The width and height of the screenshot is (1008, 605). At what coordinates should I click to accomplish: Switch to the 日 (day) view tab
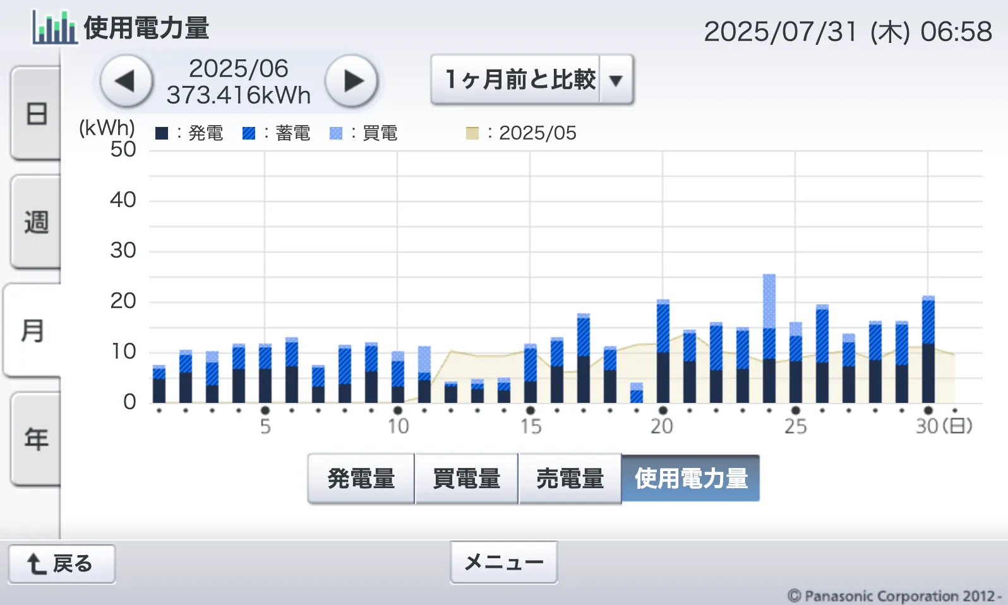(36, 114)
